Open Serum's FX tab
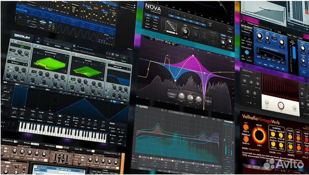The width and height of the screenshot is (309, 175). 48,43
